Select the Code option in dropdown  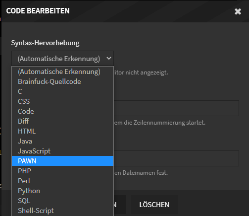pos(62,111)
